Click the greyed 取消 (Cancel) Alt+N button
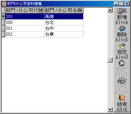131x114 pixels. 122,68
